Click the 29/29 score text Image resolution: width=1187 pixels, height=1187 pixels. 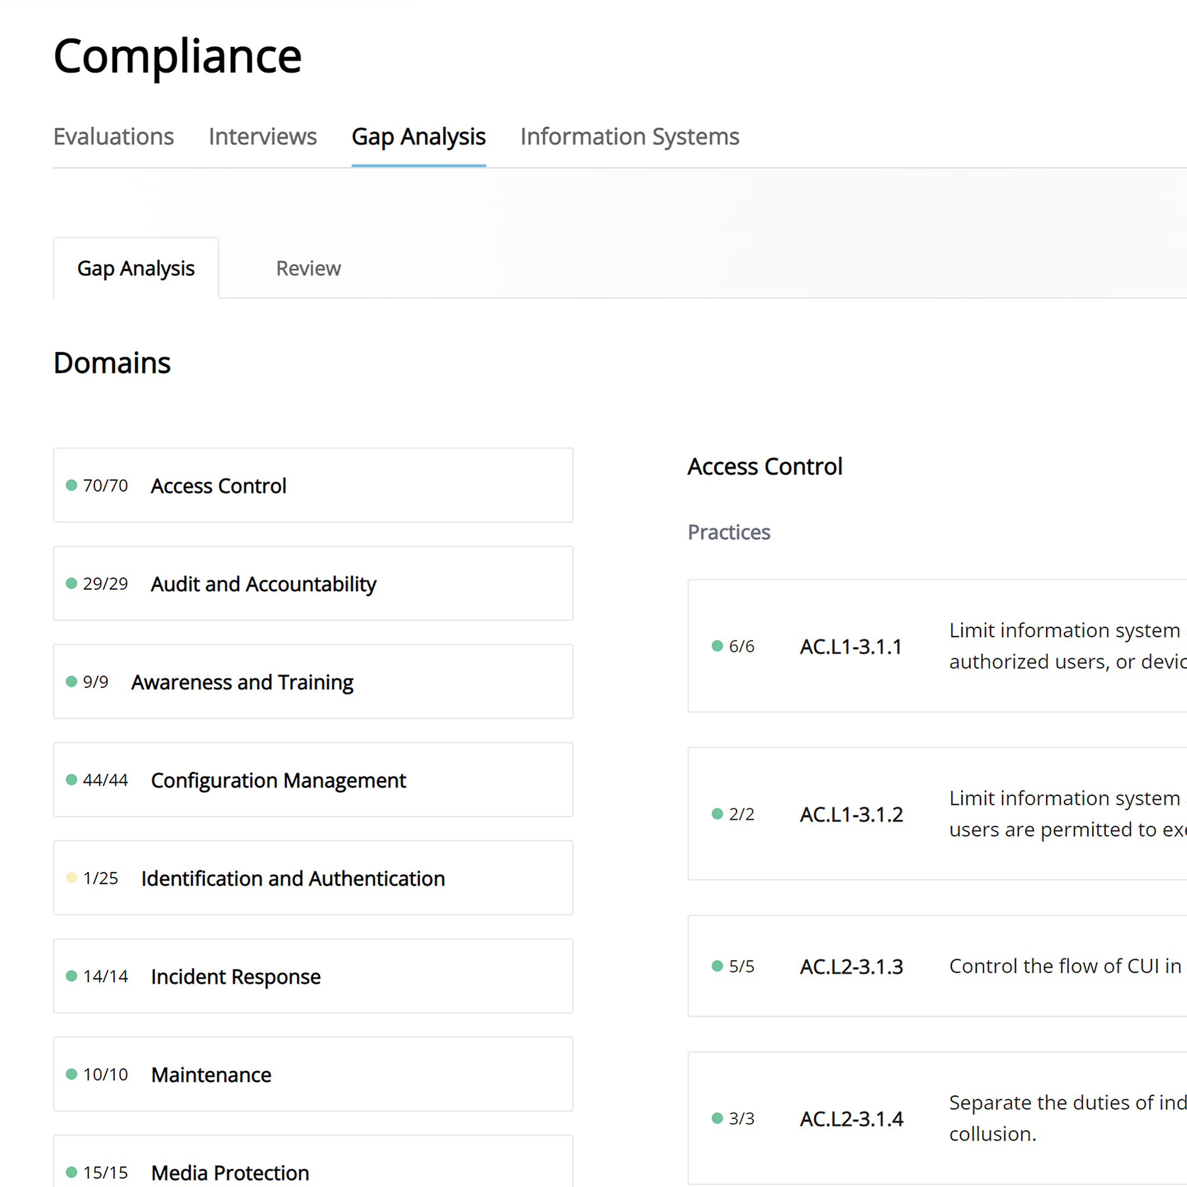[x=105, y=583]
